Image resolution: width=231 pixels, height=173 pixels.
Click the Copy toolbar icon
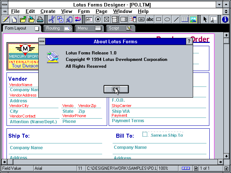click(x=60, y=19)
